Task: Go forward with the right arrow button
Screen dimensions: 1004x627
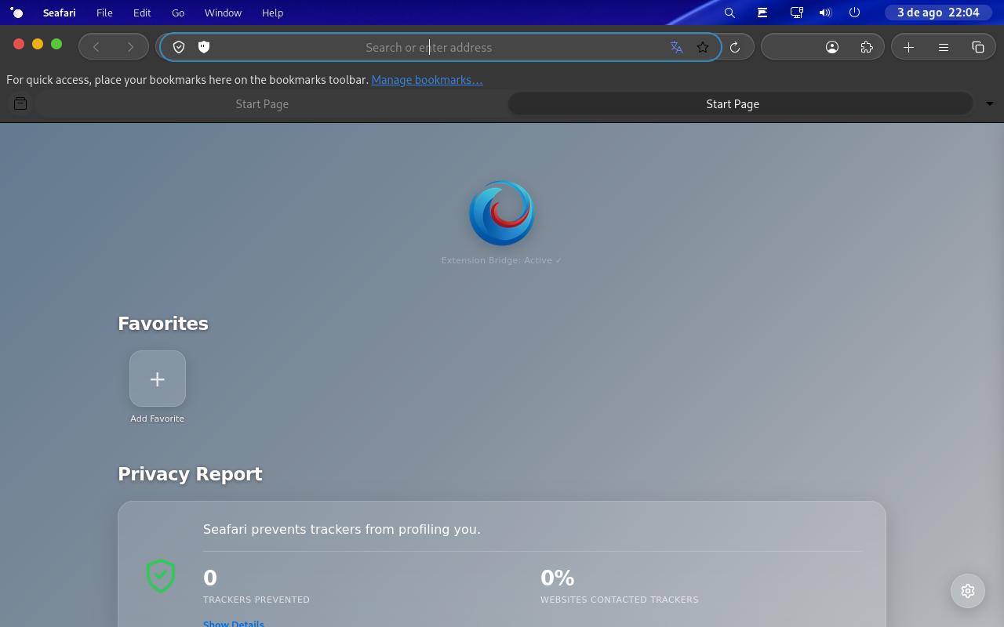Action: (x=130, y=47)
